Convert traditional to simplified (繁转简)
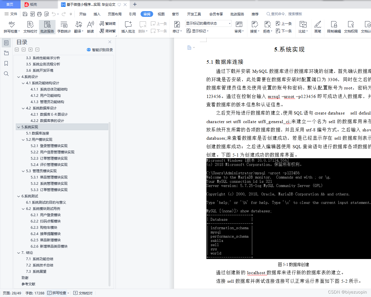Screen dimensions: 371x297 point(108,24)
